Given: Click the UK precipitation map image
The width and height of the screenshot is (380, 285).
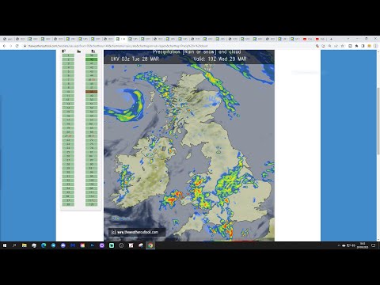Looking at the screenshot, I should point(189,146).
